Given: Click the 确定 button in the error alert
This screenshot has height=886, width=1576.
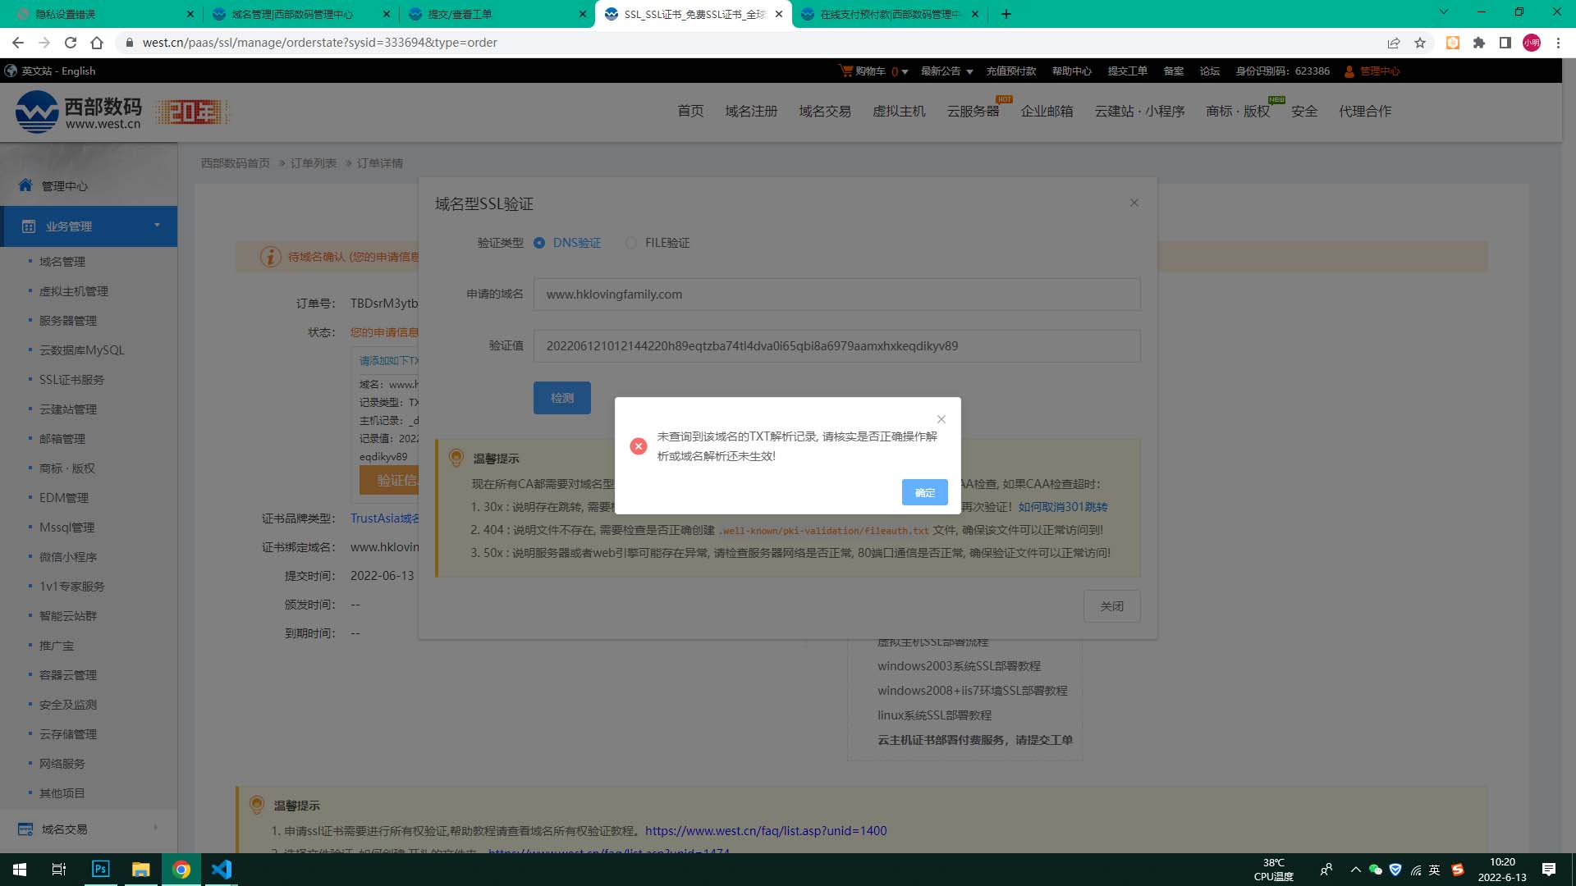Looking at the screenshot, I should (x=924, y=492).
